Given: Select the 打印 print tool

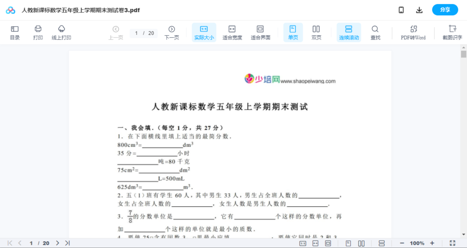Looking at the screenshot, I should (38, 32).
